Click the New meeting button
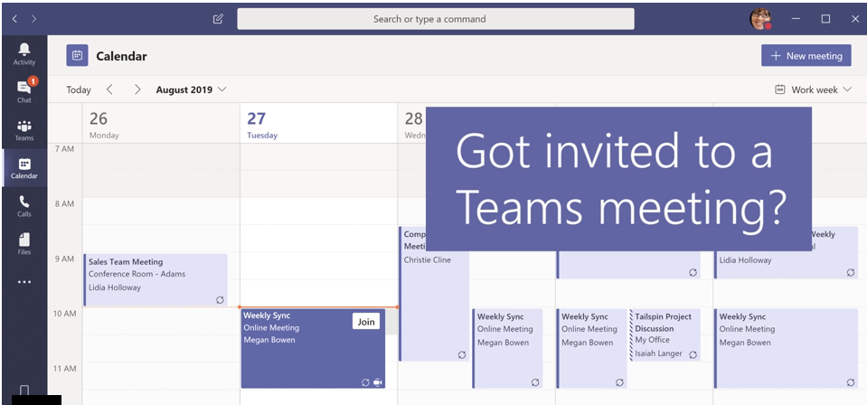Viewport: 867px width, 405px height. pyautogui.click(x=806, y=55)
